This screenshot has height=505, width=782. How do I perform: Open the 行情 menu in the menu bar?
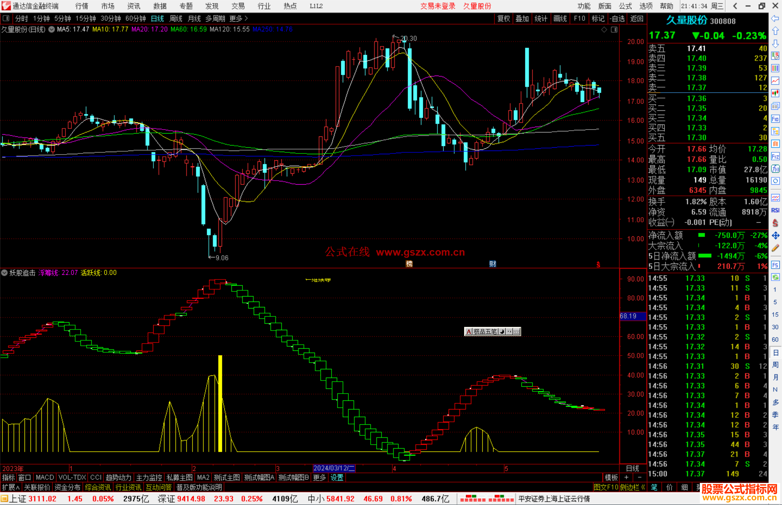(81, 6)
